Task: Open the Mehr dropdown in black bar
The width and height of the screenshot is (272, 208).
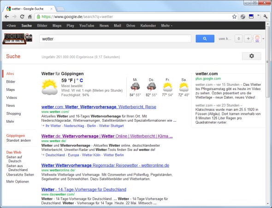Action: [166, 25]
